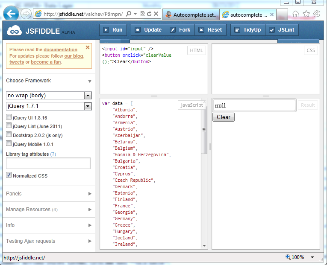The height and width of the screenshot is (265, 327).
Task: Click JSLint in the JSFiddle toolbar
Action: coord(282,30)
